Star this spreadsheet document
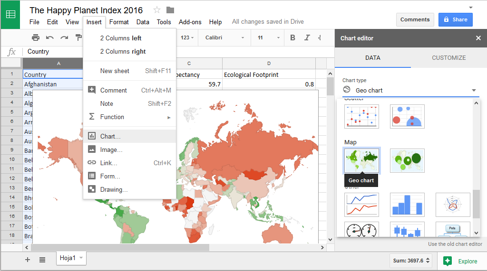 (x=157, y=10)
